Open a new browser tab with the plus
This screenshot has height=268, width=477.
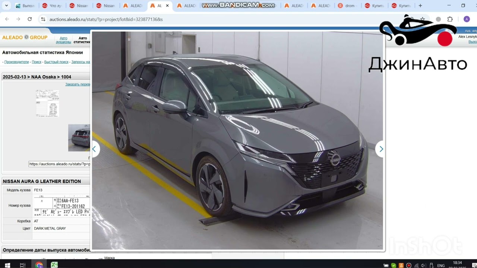(420, 6)
